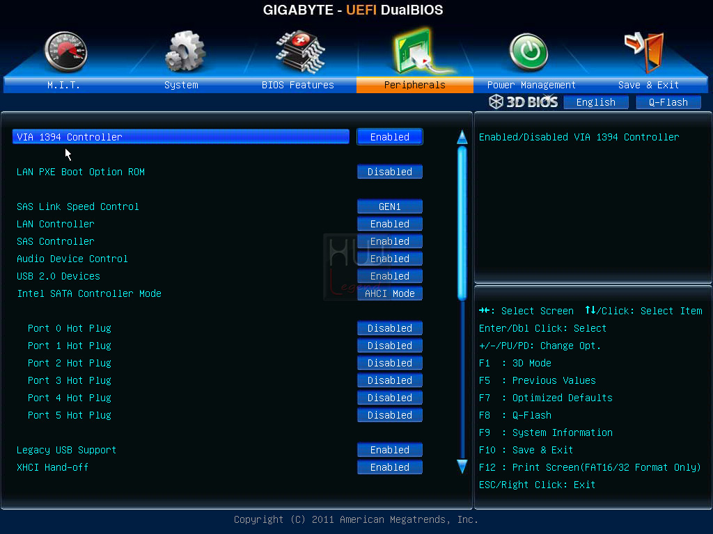Image resolution: width=713 pixels, height=534 pixels.
Task: Open the M.I.T. tab
Action: click(63, 85)
